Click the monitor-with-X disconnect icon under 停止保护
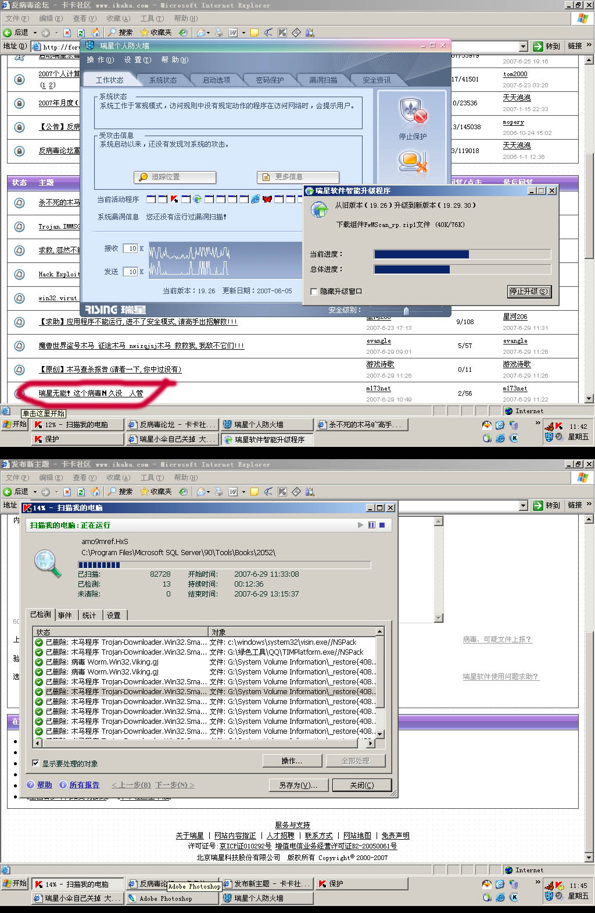Viewport: 595px width, 913px height. (413, 162)
